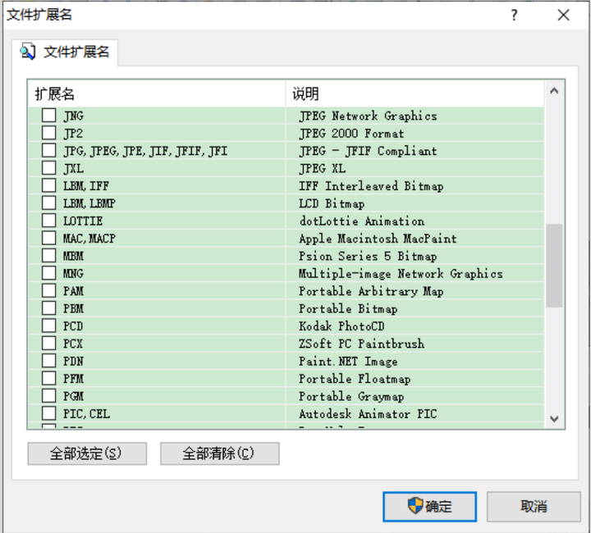Open the ? help button in title bar

(514, 15)
